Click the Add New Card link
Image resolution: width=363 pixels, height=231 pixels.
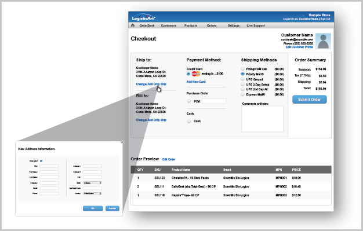tap(196, 82)
